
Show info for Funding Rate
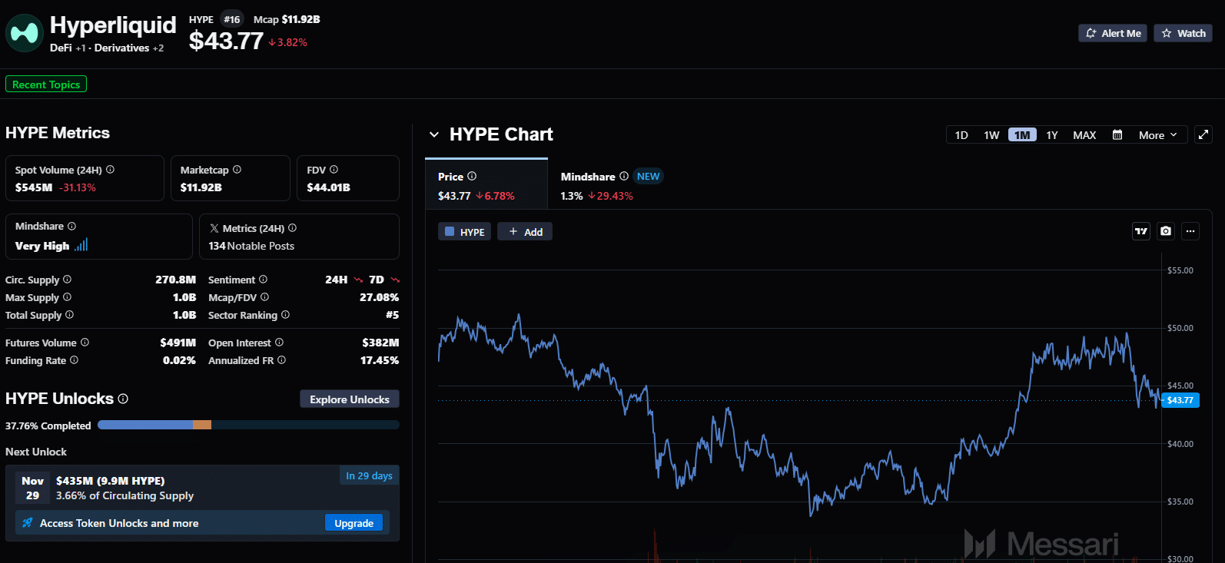(x=74, y=360)
